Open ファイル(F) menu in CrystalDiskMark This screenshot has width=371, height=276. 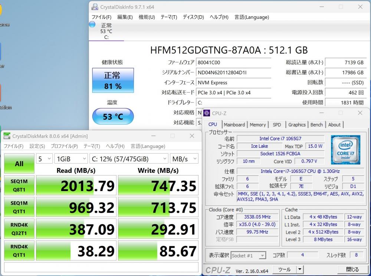[13, 146]
